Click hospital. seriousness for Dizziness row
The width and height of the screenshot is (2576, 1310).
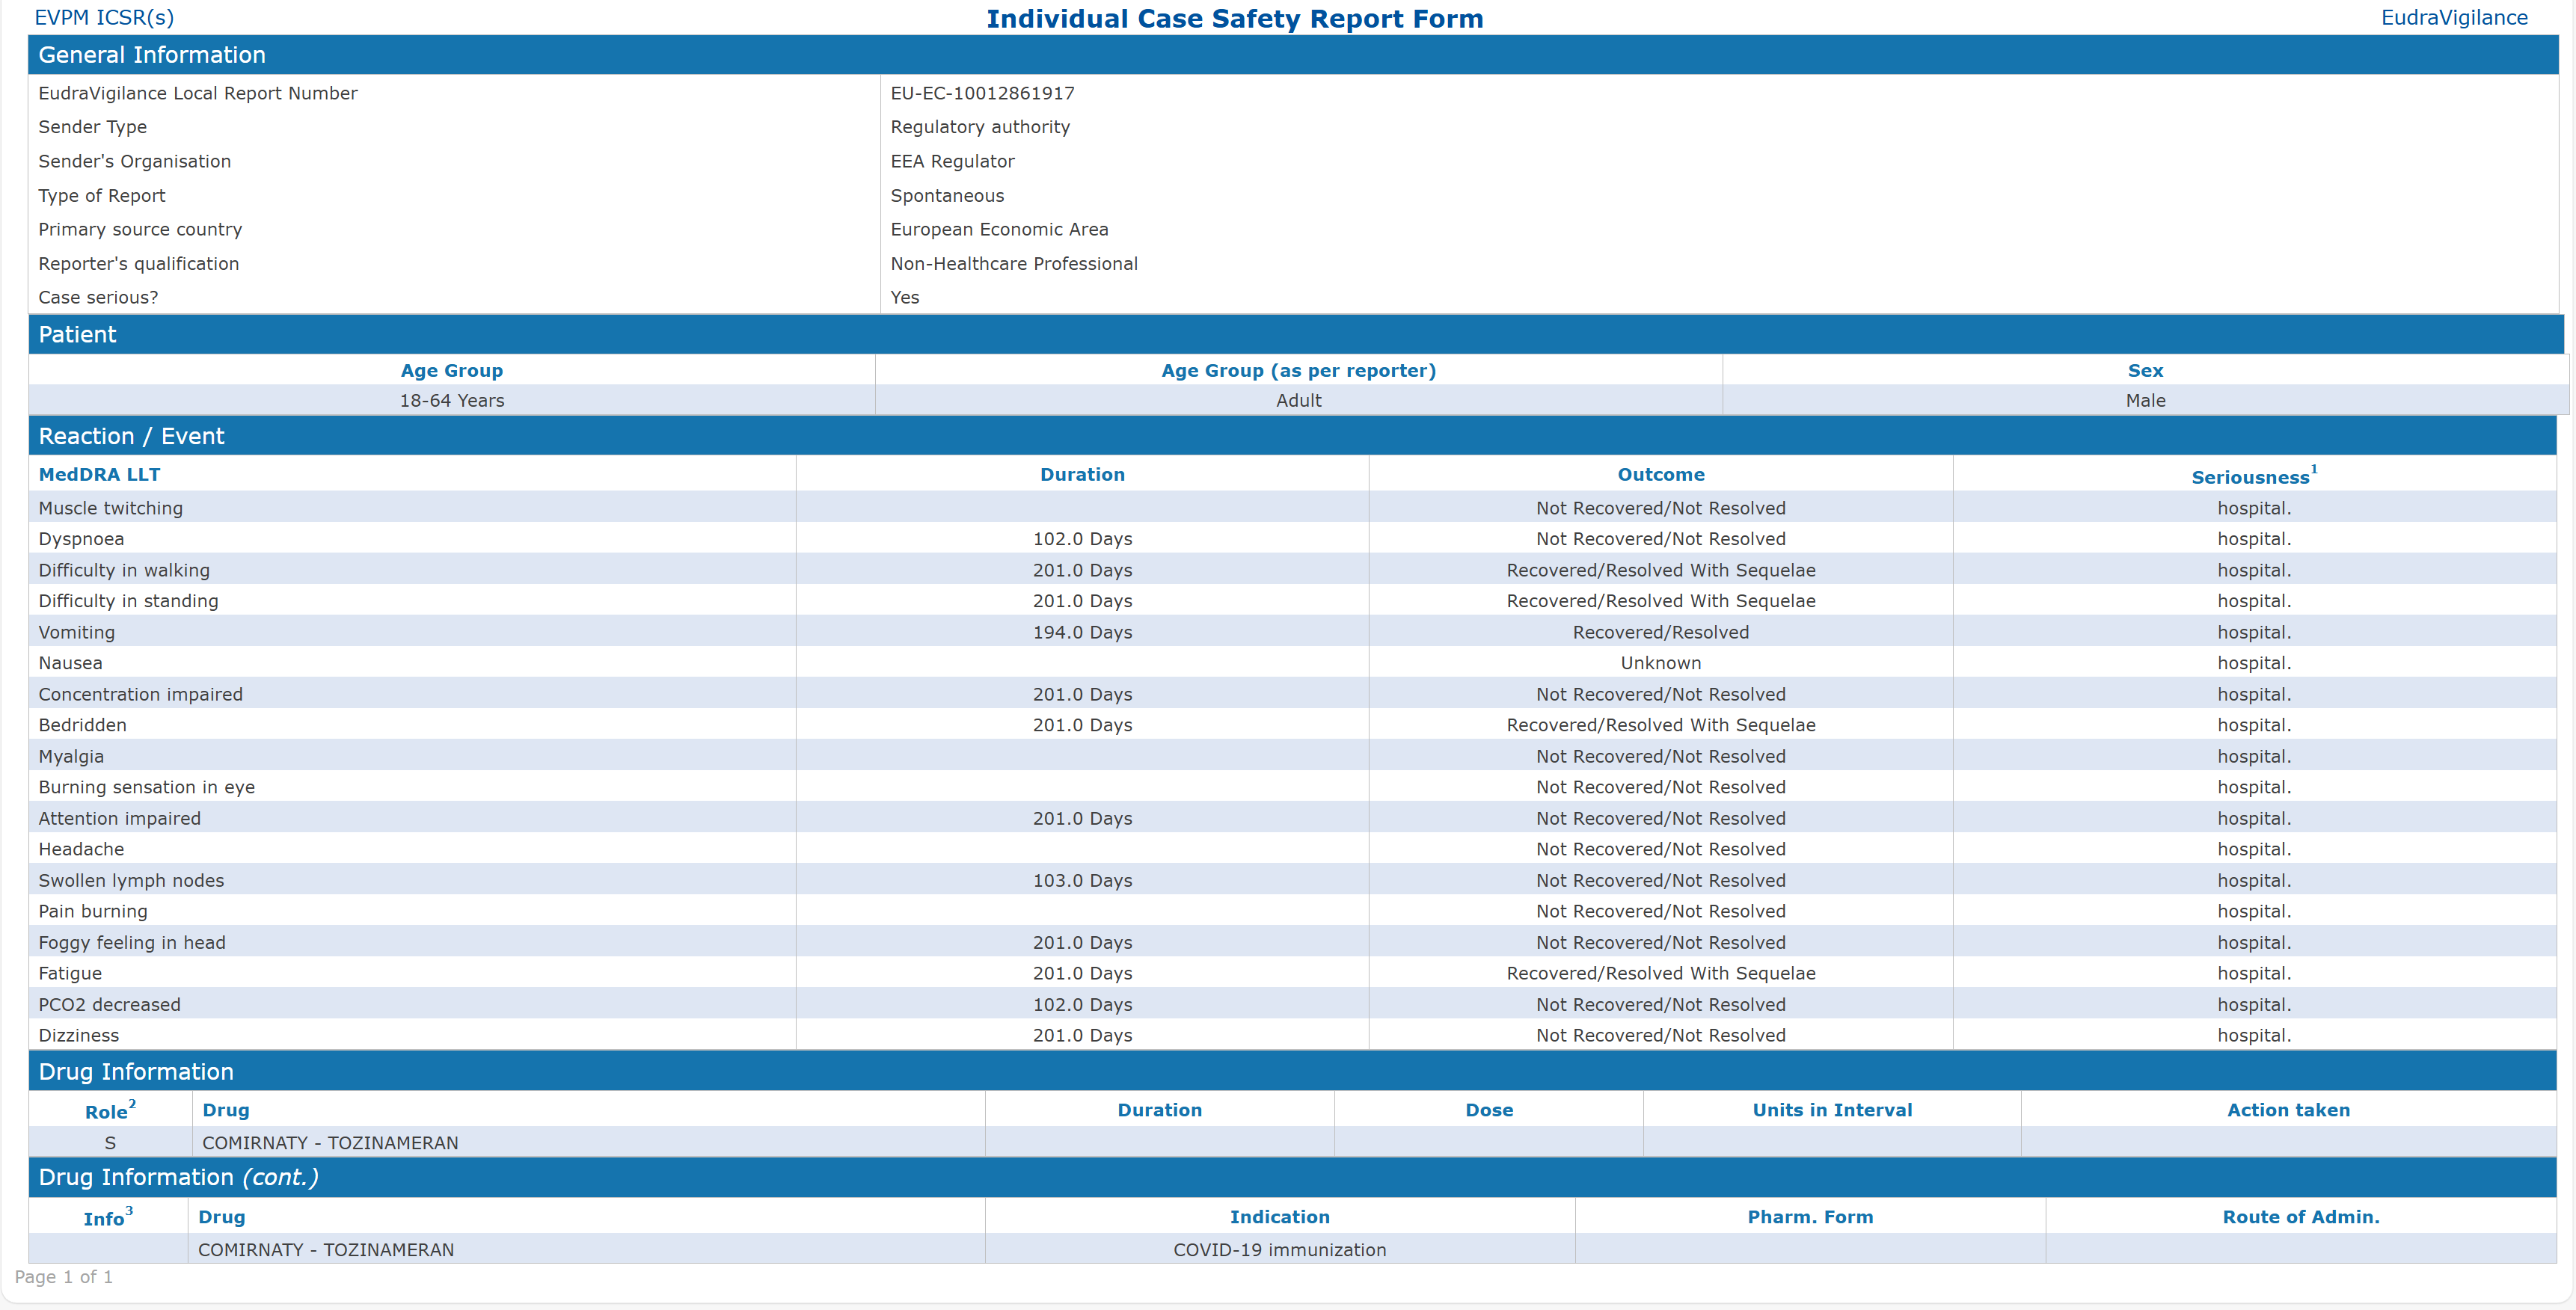coord(2253,1036)
